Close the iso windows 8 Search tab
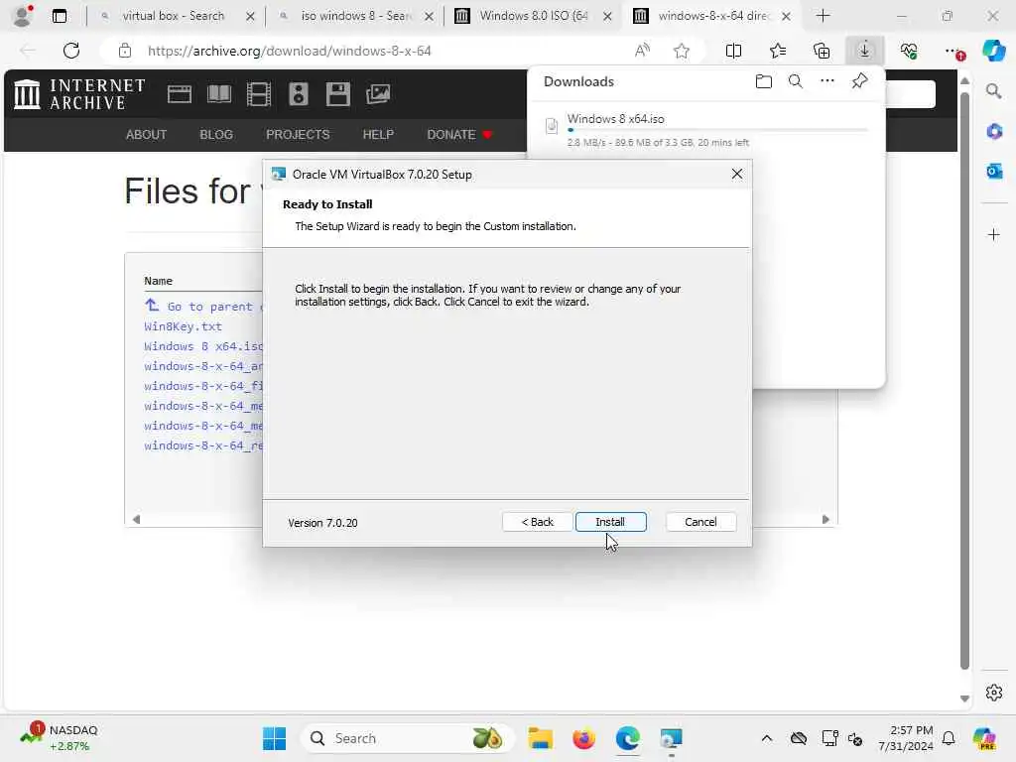The width and height of the screenshot is (1016, 762). [429, 16]
